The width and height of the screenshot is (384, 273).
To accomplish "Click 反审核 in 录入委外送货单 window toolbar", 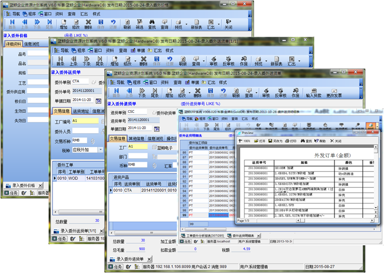I will 228,61.
